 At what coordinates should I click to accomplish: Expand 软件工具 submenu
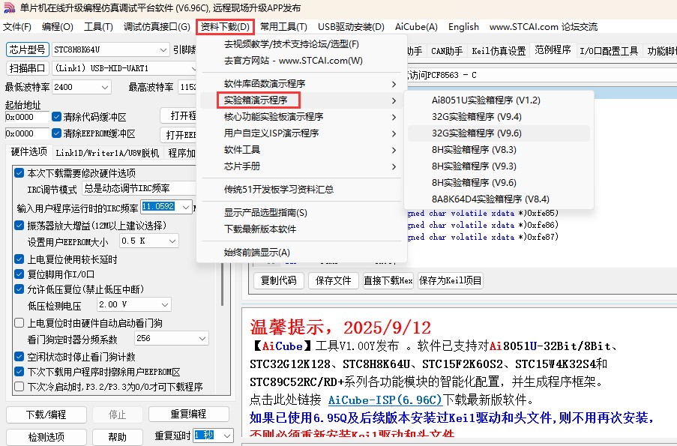click(x=301, y=150)
